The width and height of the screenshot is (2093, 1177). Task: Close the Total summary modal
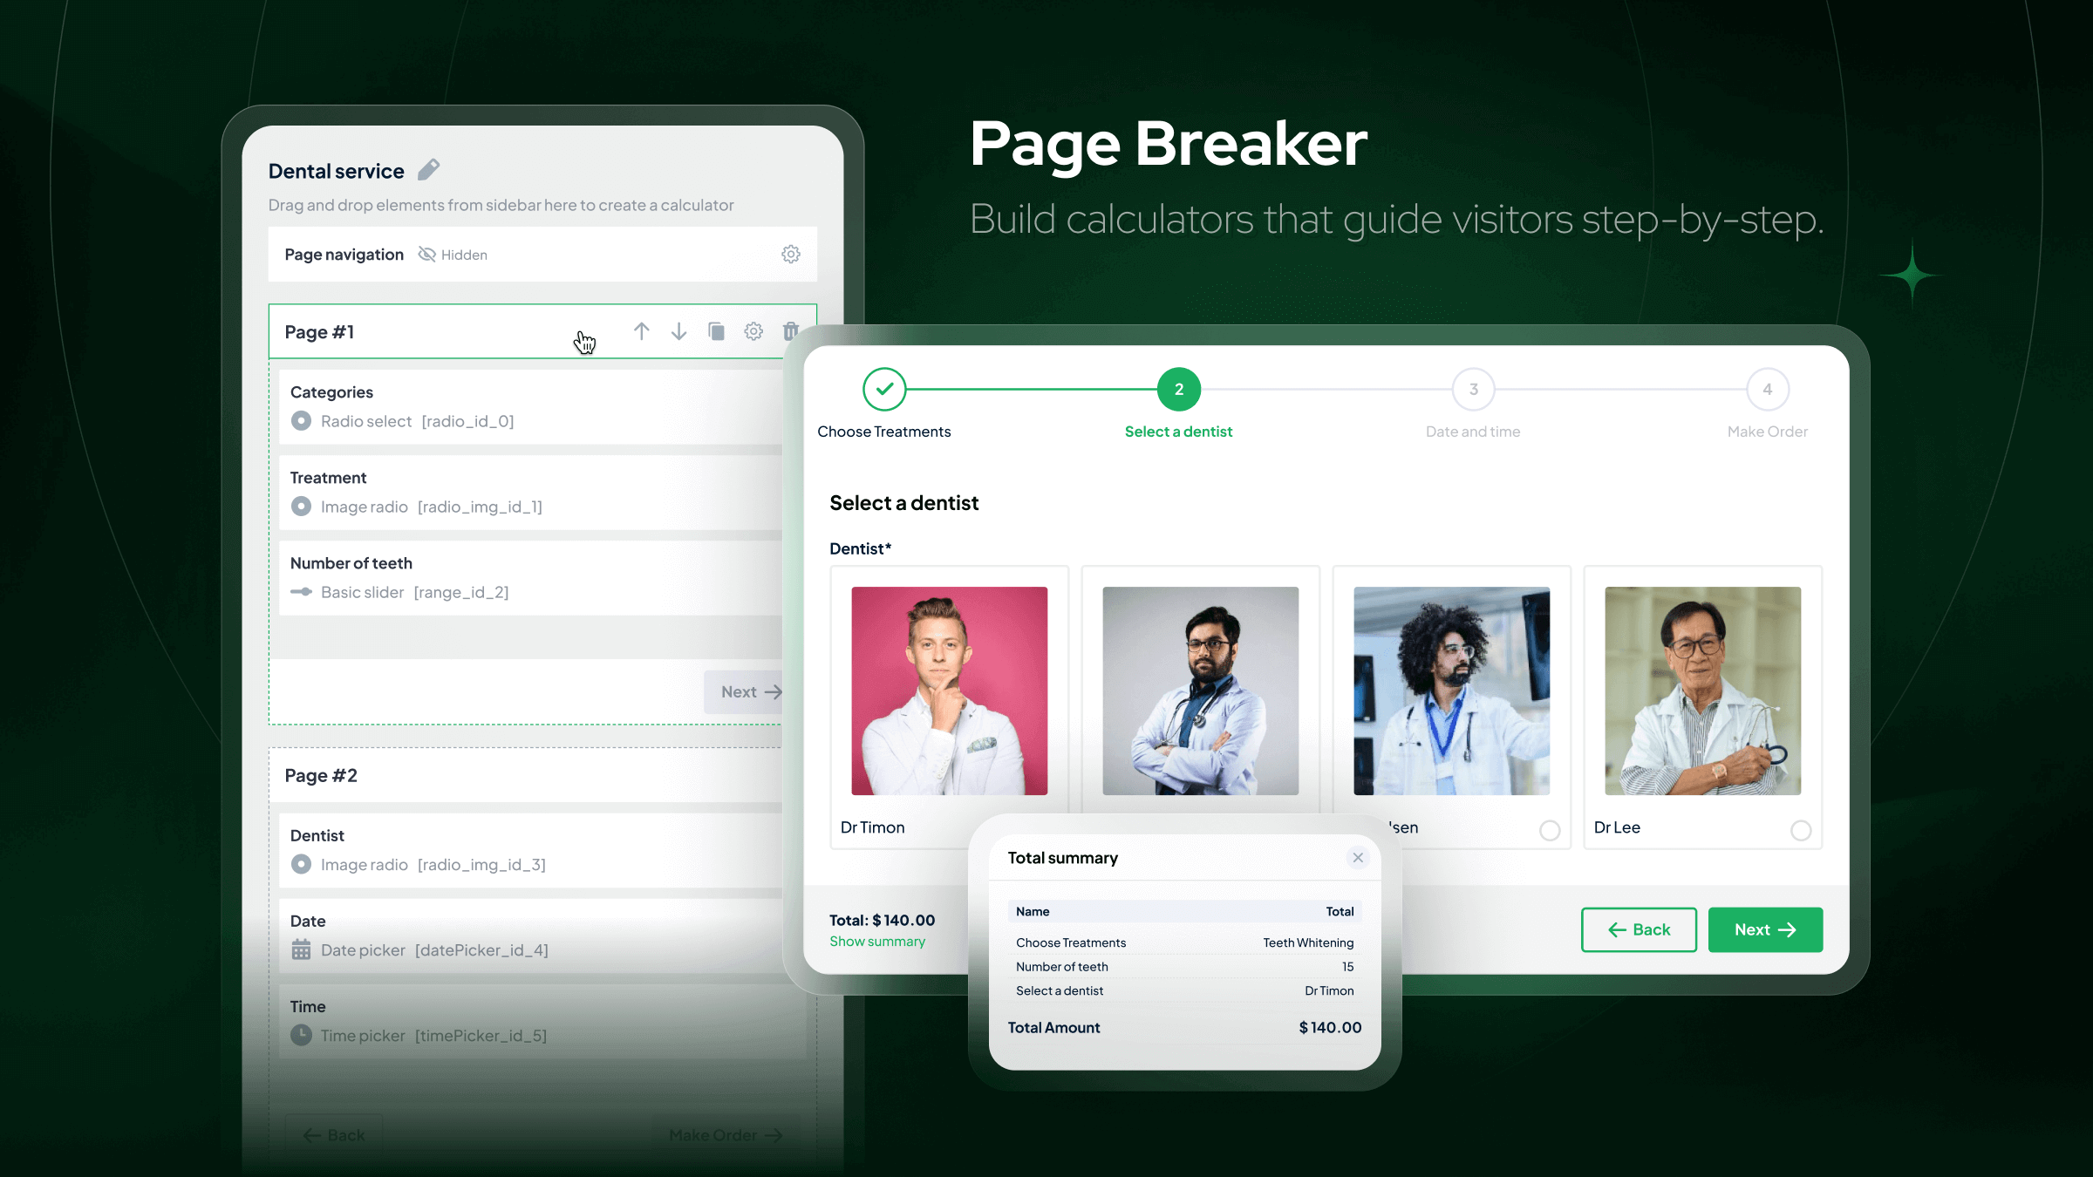coord(1359,858)
